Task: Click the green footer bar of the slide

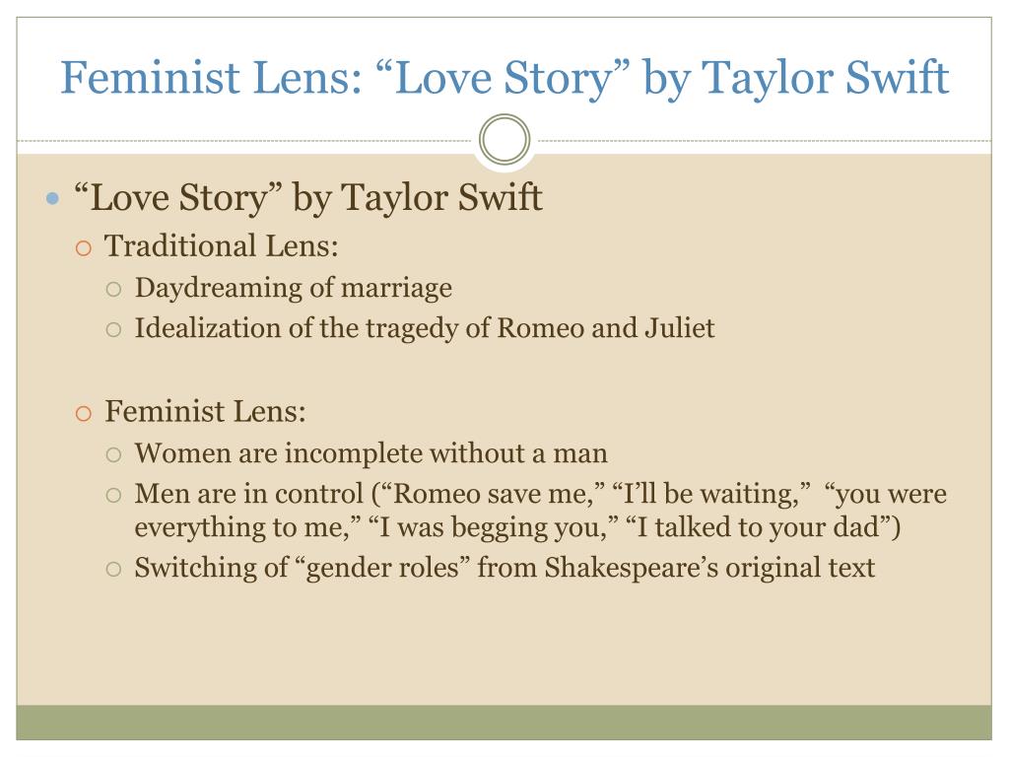Action: click(504, 723)
